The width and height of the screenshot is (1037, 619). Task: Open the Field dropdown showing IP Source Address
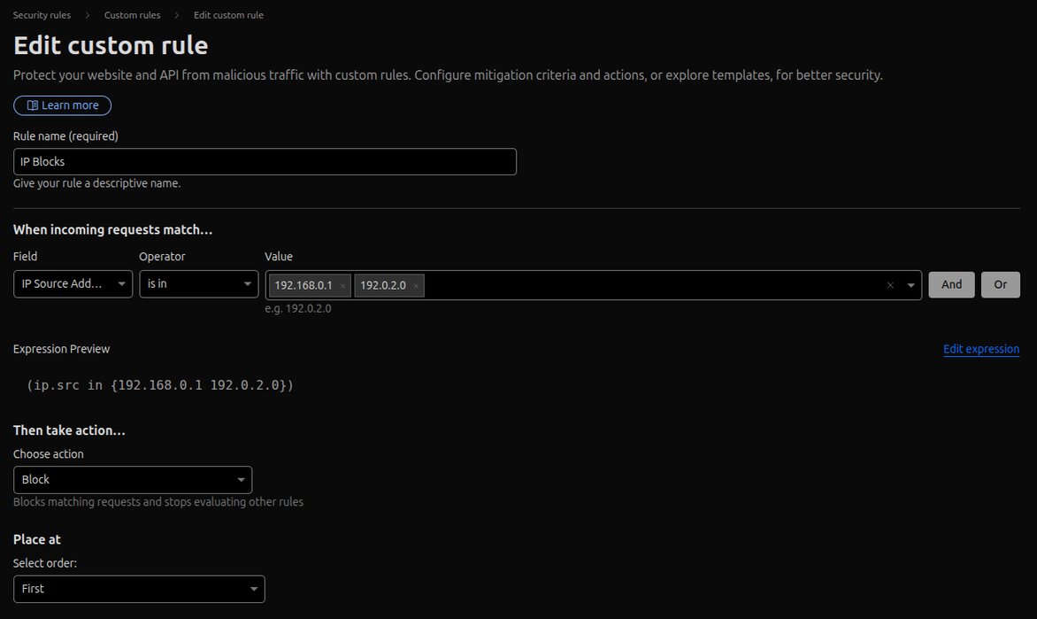coord(73,284)
